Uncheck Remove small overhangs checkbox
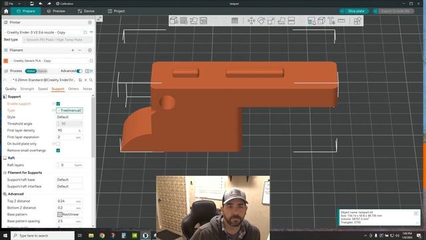426x240 pixels. pyautogui.click(x=58, y=151)
